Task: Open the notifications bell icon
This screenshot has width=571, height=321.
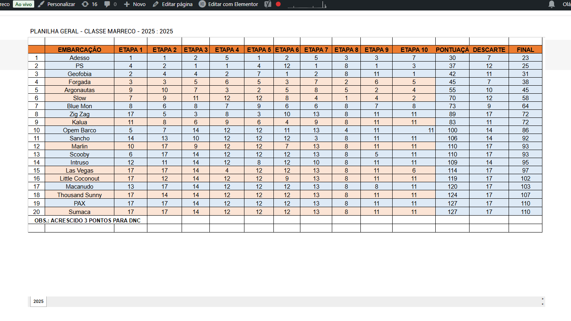Action: pyautogui.click(x=551, y=4)
